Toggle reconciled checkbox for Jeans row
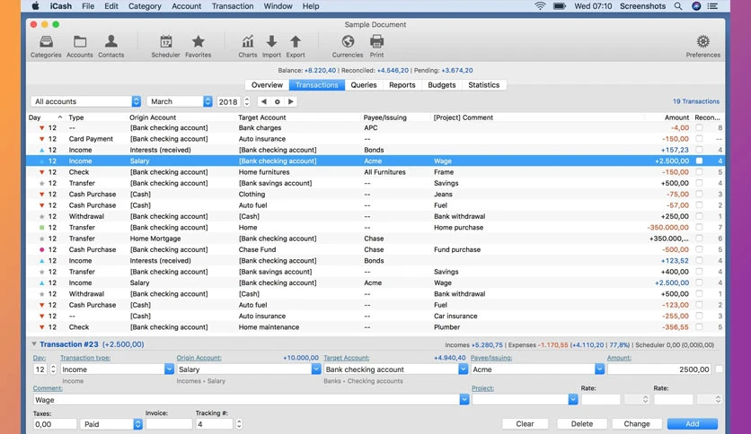The height and width of the screenshot is (434, 751). click(x=699, y=194)
